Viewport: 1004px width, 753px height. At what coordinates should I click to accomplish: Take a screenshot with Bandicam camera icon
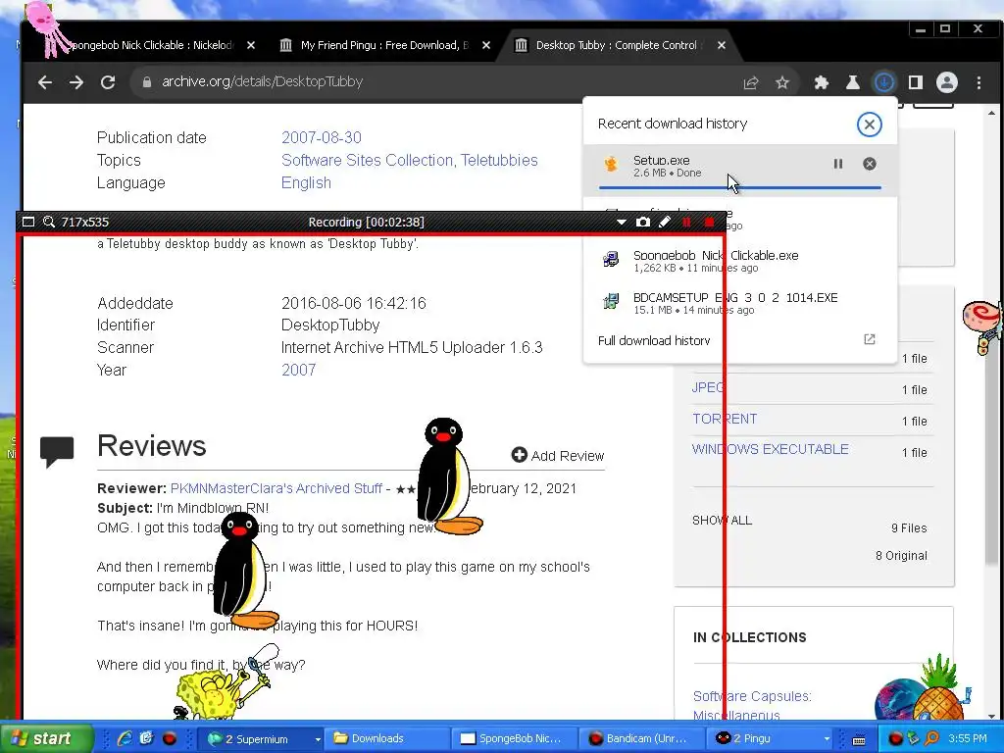click(643, 223)
